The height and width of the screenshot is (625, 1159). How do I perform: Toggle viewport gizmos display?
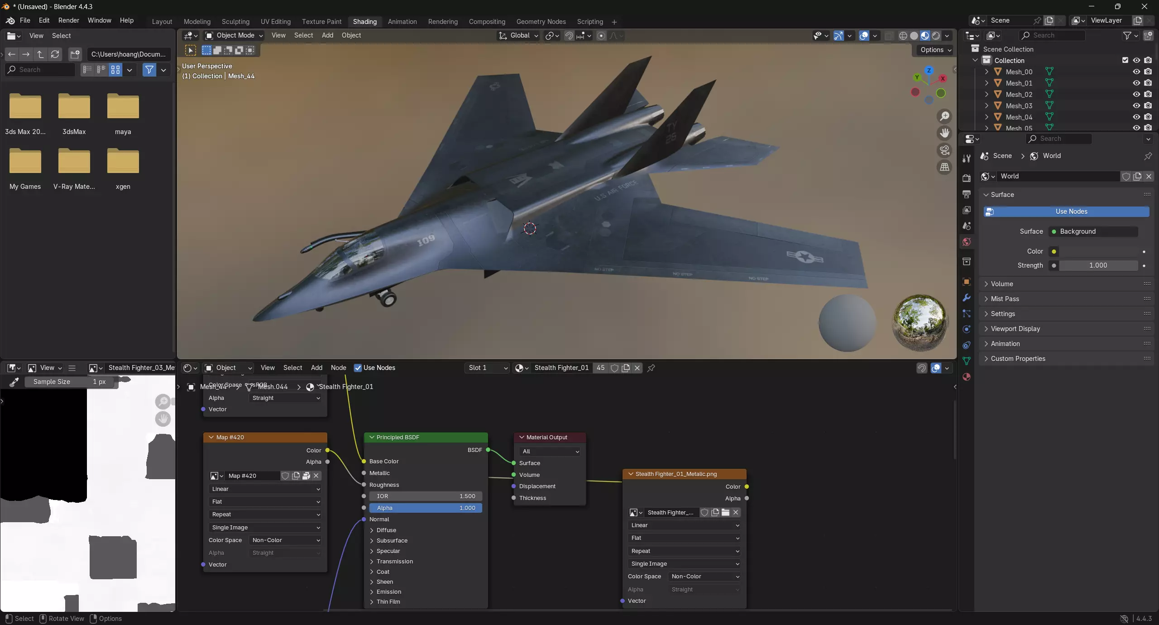pyautogui.click(x=838, y=36)
